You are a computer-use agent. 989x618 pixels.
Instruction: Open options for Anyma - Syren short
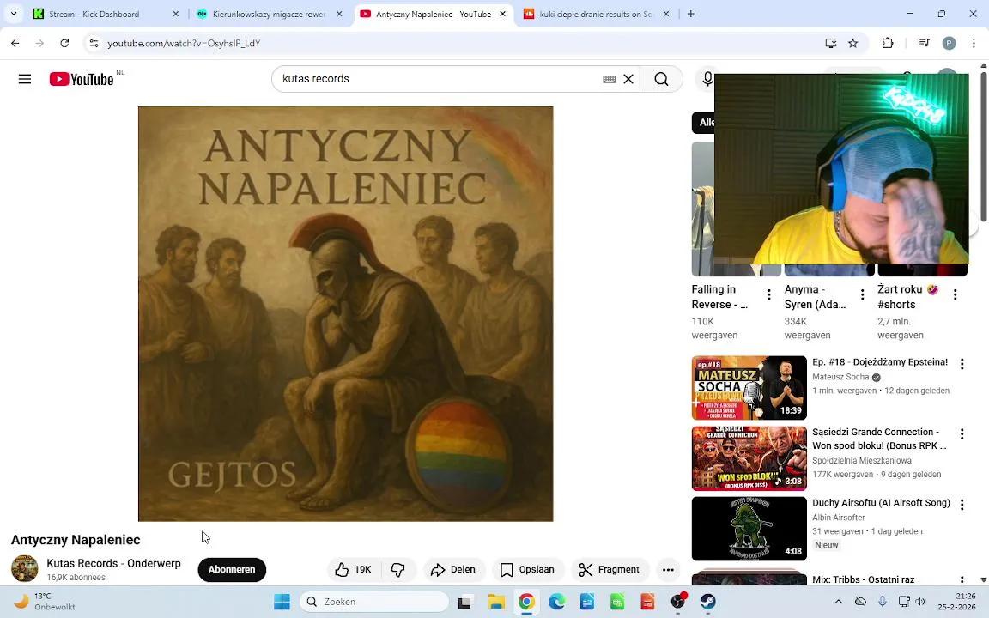(x=862, y=294)
